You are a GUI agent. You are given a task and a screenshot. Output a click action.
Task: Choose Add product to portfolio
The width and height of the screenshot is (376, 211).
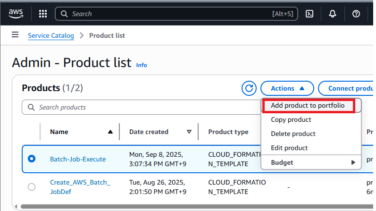[x=308, y=106]
